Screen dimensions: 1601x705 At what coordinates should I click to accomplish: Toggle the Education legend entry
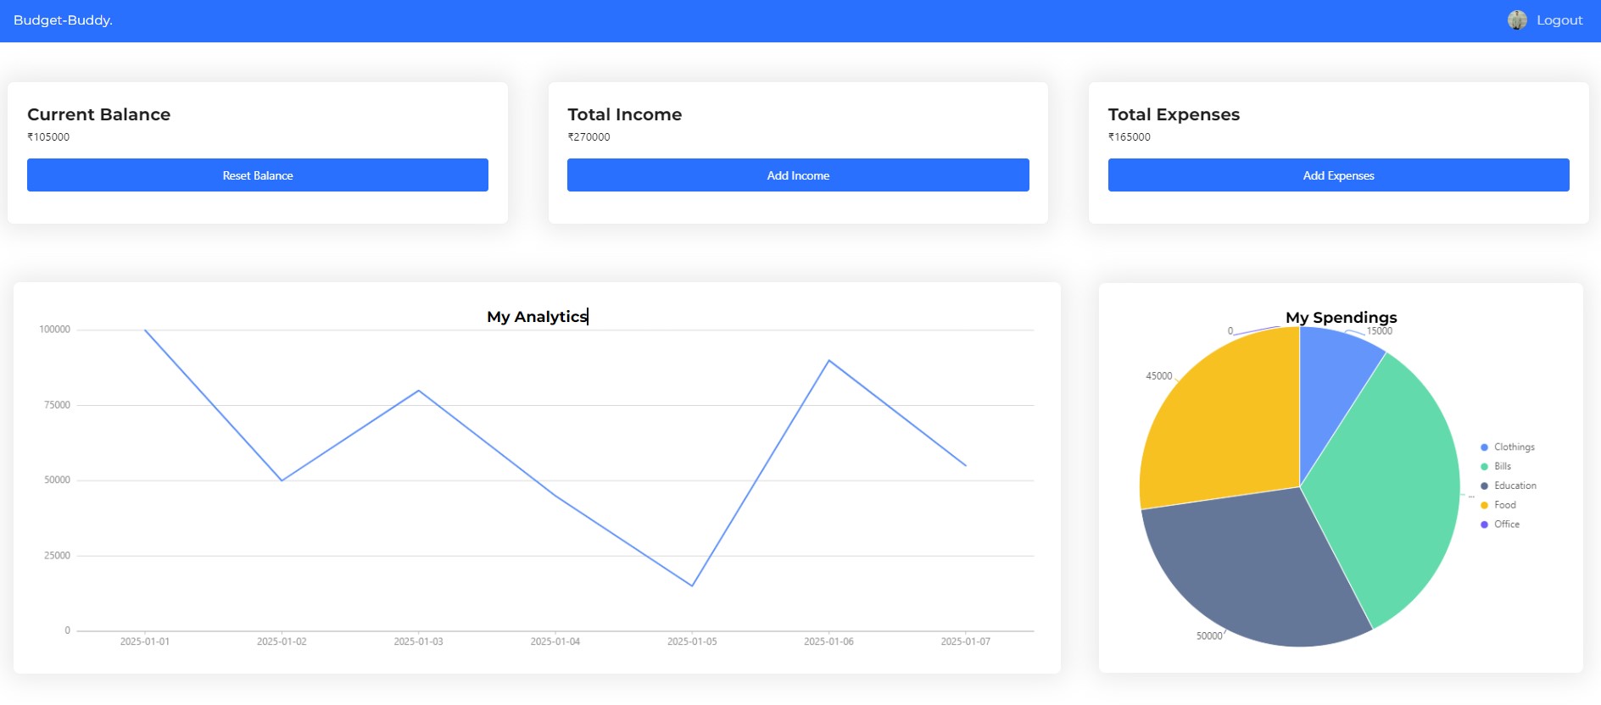coord(1509,486)
